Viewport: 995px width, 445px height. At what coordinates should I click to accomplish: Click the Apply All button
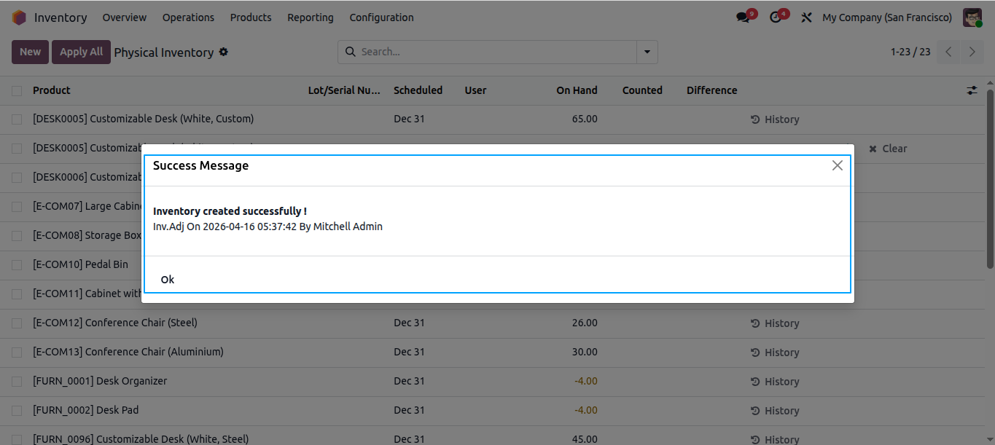point(81,52)
